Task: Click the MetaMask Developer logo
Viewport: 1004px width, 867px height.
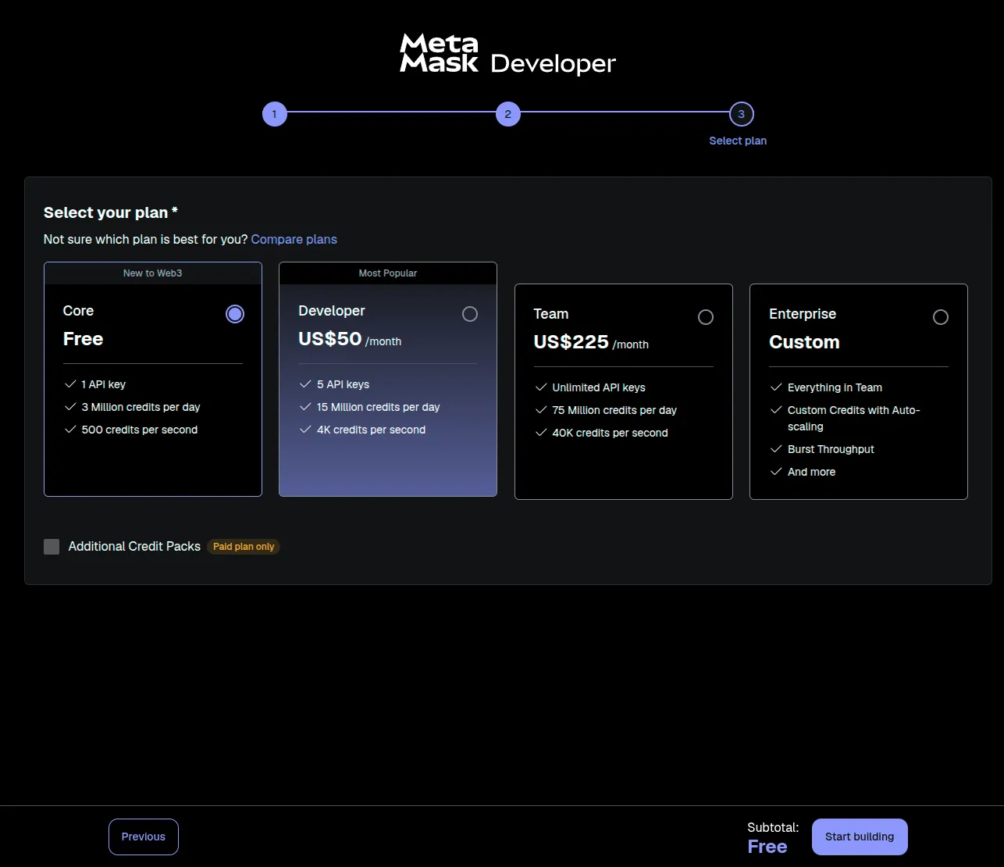Action: (x=506, y=52)
